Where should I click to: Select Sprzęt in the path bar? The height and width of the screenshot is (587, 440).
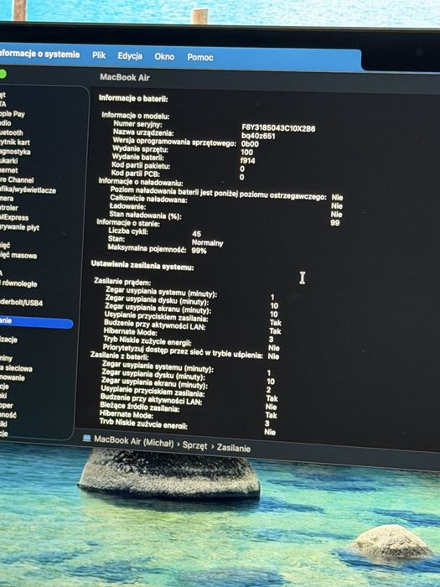point(195,445)
